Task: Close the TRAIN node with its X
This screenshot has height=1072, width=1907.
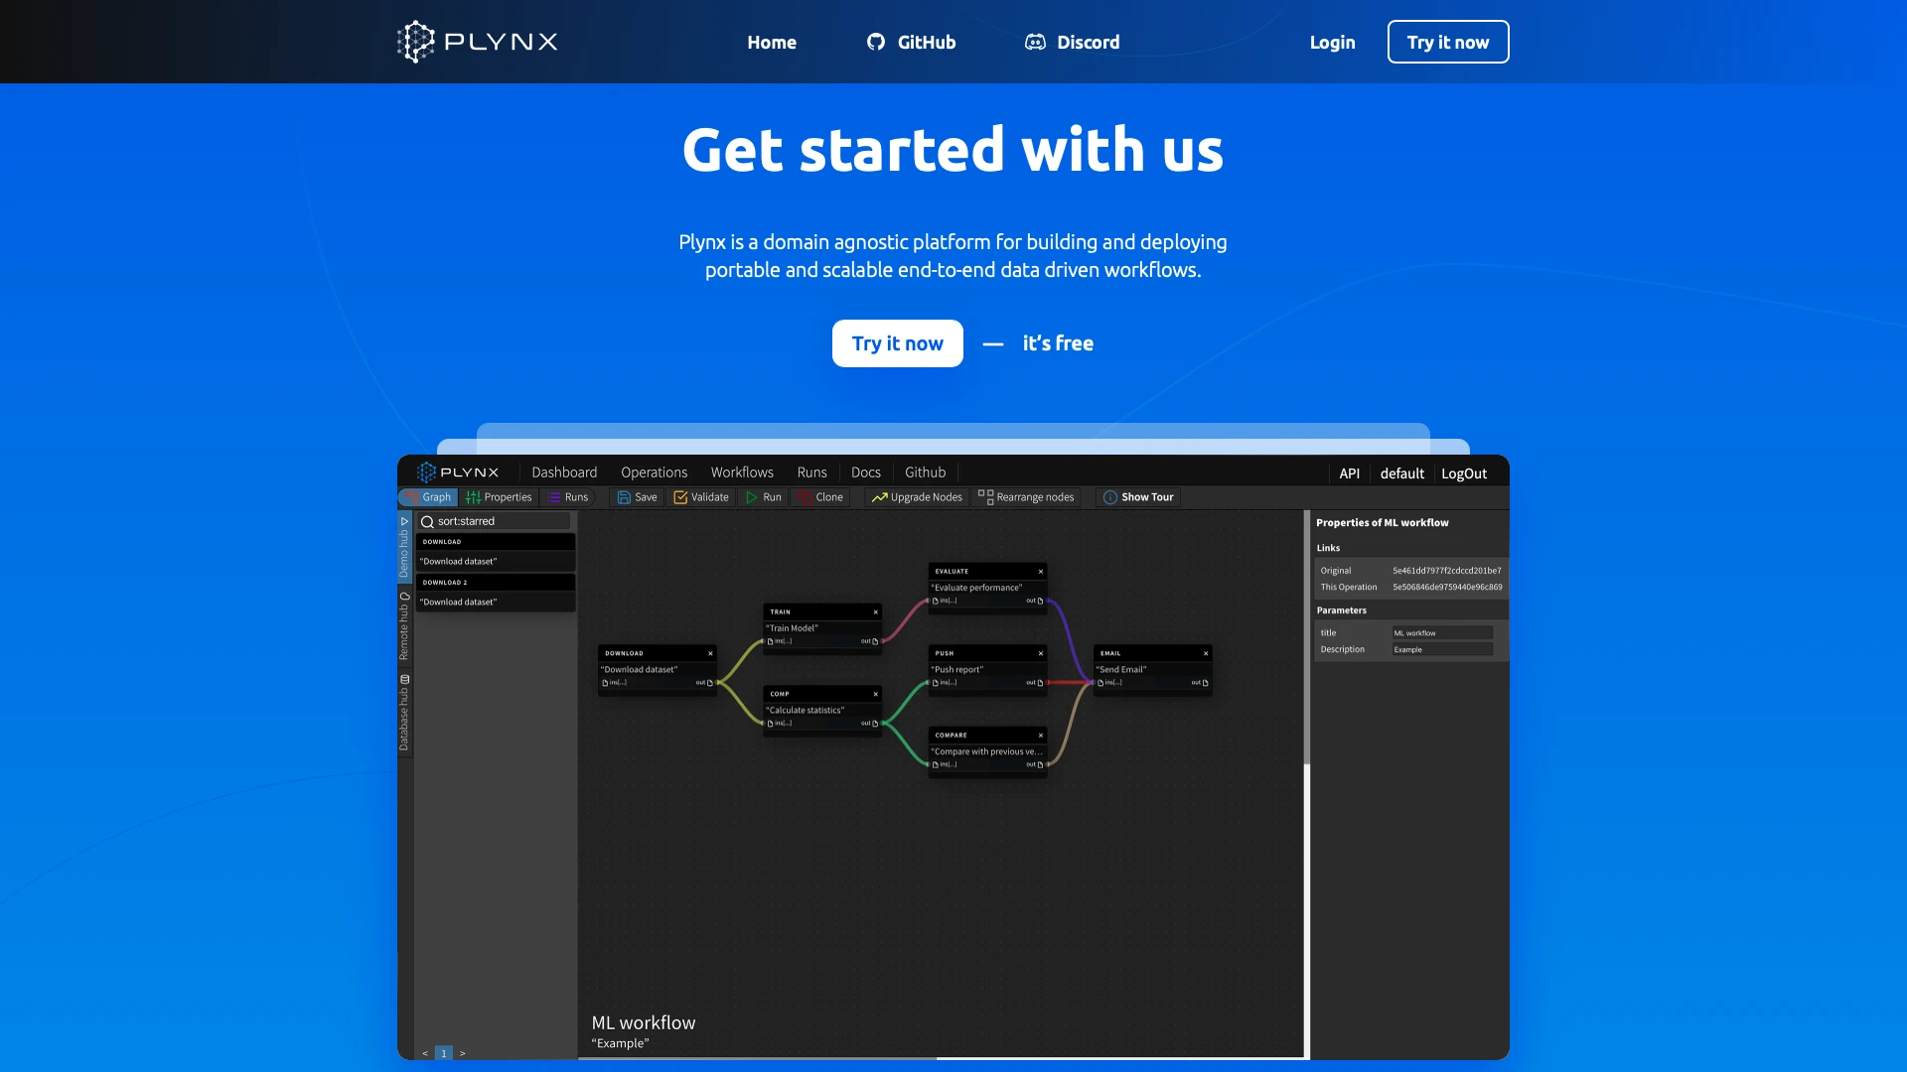Action: 875,612
